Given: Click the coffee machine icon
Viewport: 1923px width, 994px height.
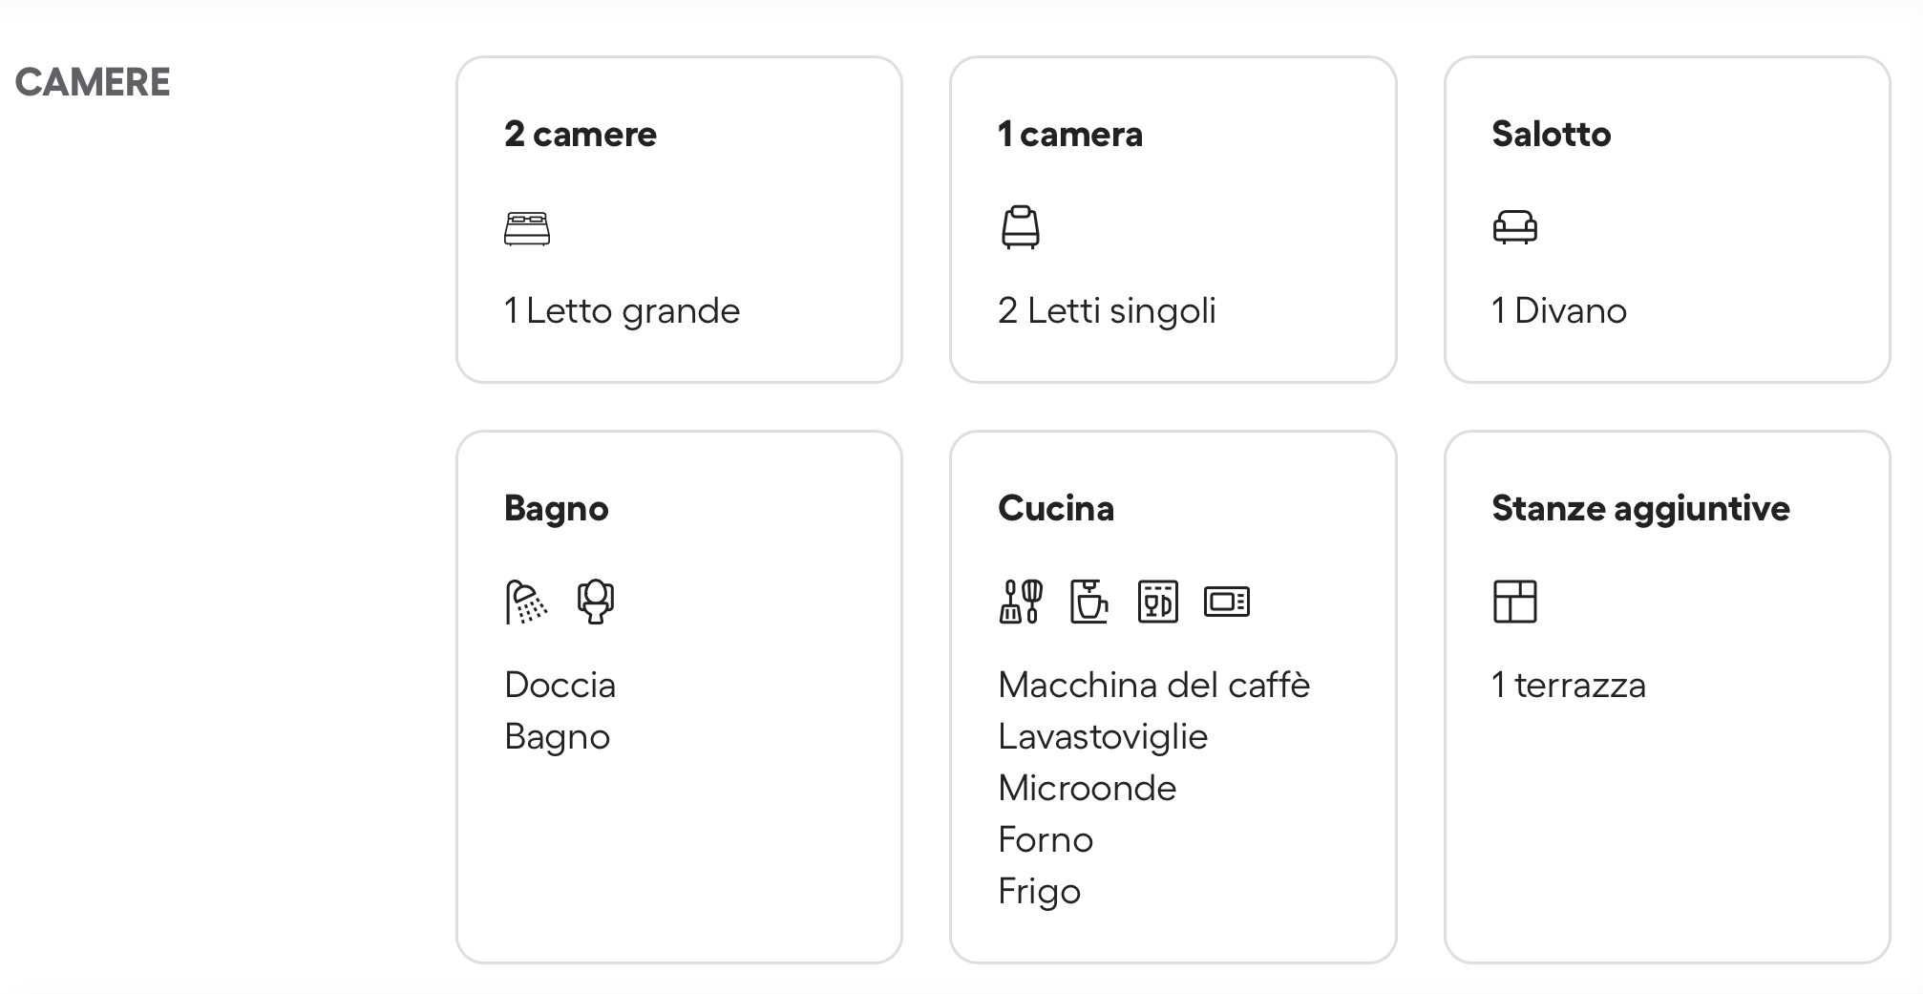Looking at the screenshot, I should pyautogui.click(x=1088, y=602).
